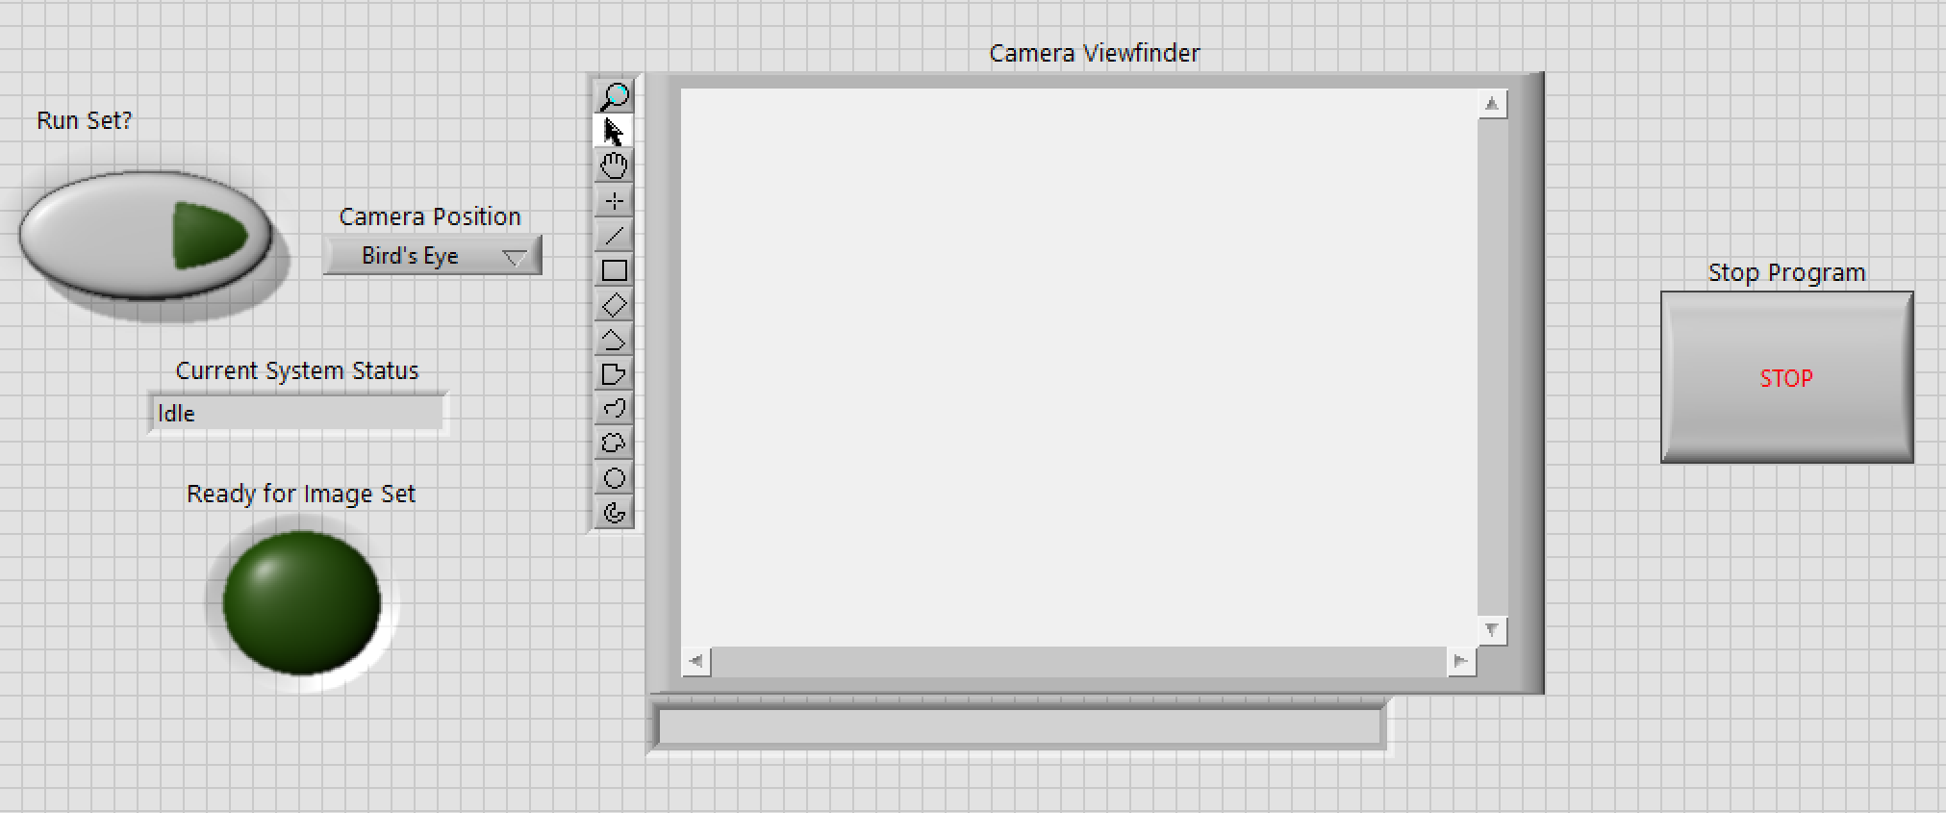Select the Rectangle ROI tool

[x=614, y=270]
